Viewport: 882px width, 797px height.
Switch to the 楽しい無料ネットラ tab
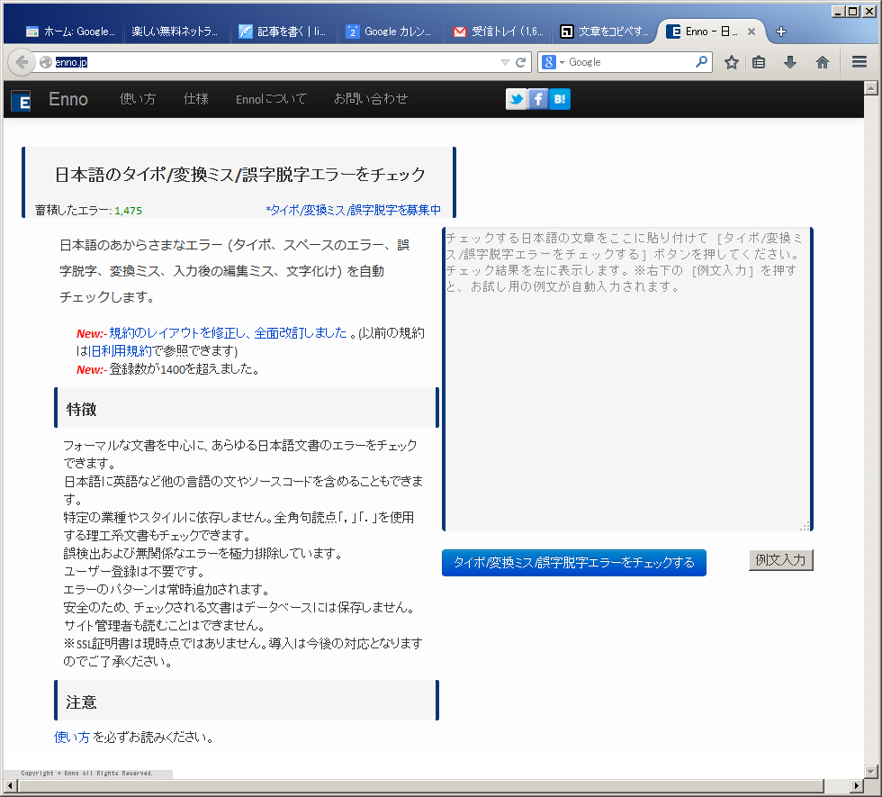(175, 32)
